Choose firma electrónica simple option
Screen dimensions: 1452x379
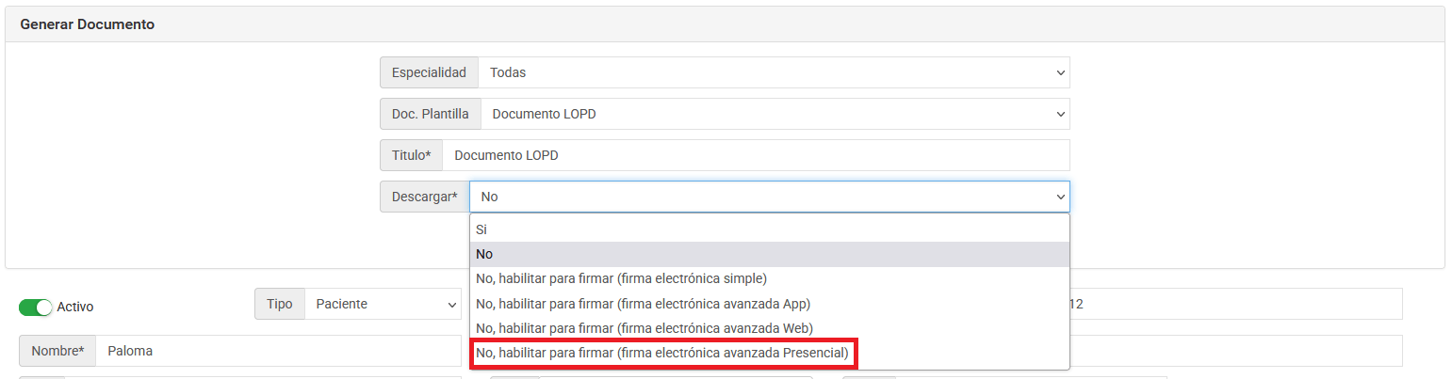point(769,278)
